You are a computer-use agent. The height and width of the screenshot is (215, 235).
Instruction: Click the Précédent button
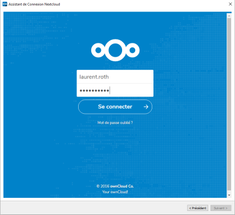(197, 208)
